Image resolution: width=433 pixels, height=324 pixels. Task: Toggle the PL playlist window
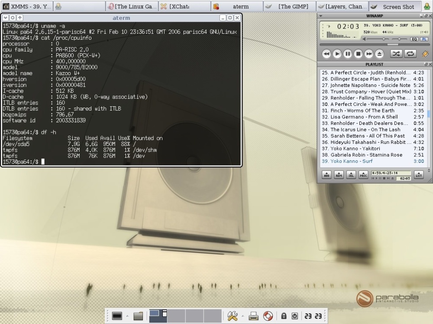[x=424, y=39]
